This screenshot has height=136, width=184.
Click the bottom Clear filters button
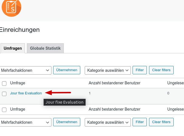click(161, 122)
